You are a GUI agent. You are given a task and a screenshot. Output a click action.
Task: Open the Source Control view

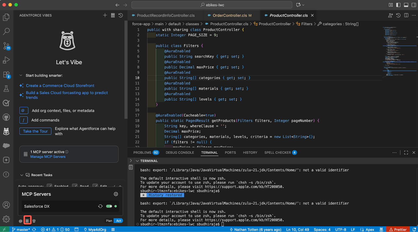pos(6,46)
